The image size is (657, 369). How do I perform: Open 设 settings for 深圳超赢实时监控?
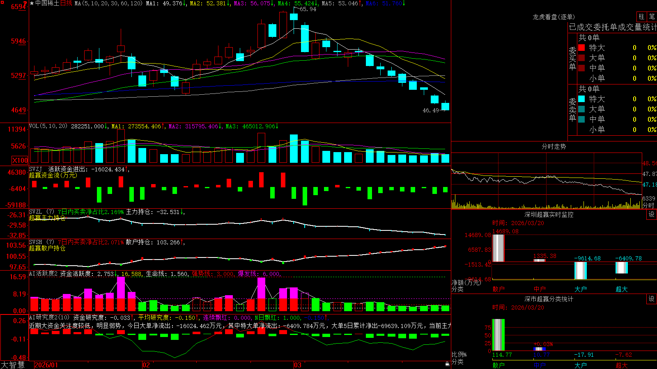point(652,214)
